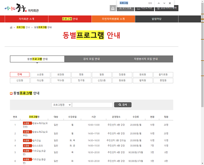The height and width of the screenshot is (165, 204).
Task: Select the 전체 district filter
Action: pos(20,75)
